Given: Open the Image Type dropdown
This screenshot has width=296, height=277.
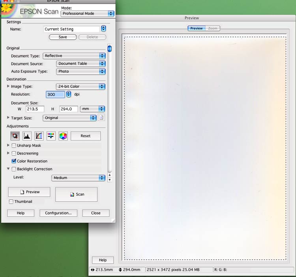Looking at the screenshot, I should click(81, 87).
